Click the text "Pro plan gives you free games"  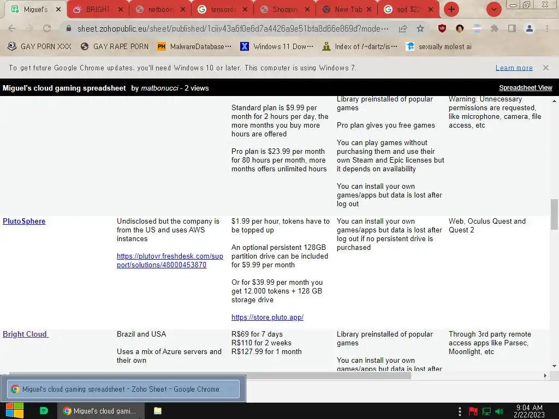click(x=386, y=125)
